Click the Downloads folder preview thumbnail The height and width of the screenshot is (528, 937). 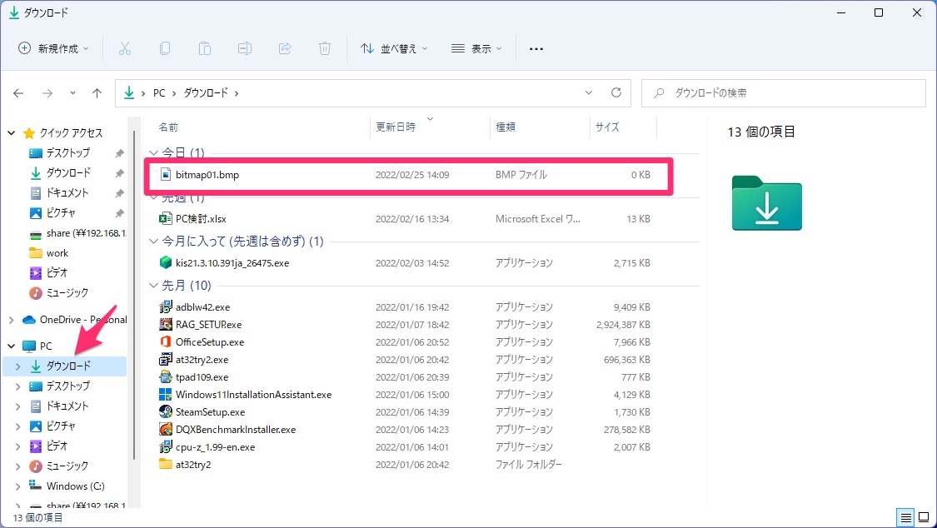tap(767, 203)
